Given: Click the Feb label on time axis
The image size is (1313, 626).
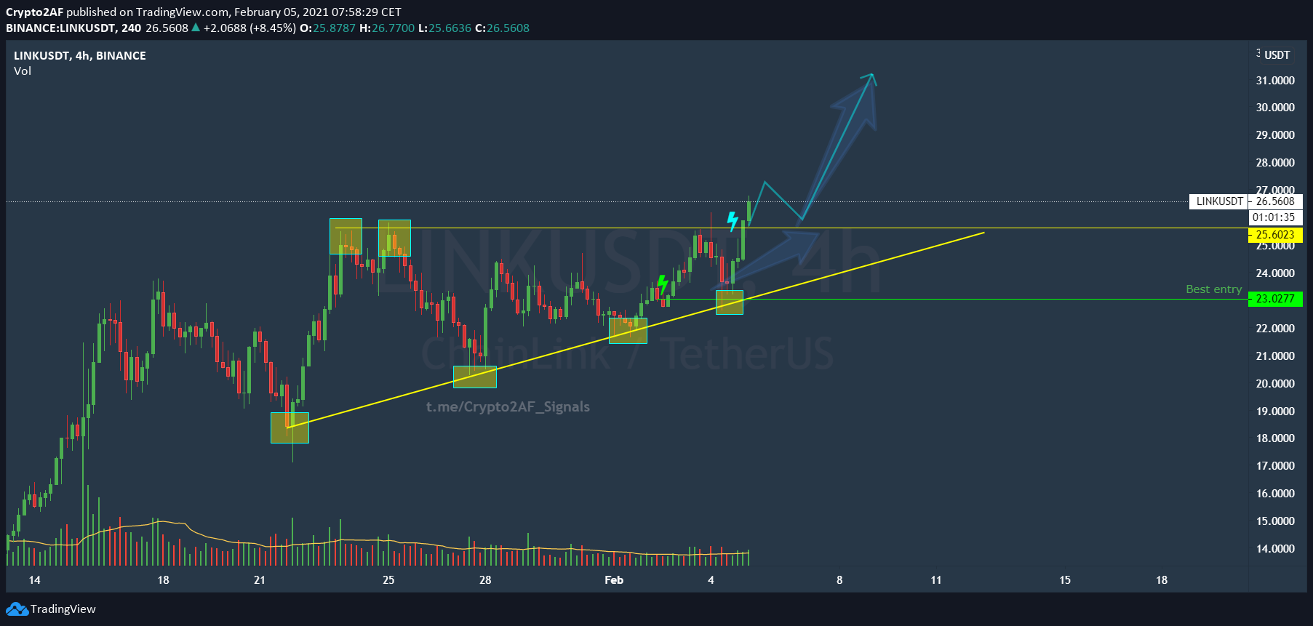Looking at the screenshot, I should pyautogui.click(x=614, y=580).
